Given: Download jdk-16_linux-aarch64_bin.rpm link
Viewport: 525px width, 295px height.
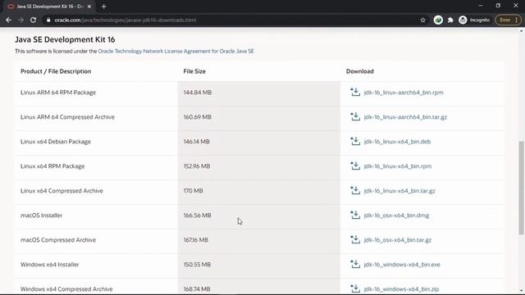Looking at the screenshot, I should pos(404,93).
